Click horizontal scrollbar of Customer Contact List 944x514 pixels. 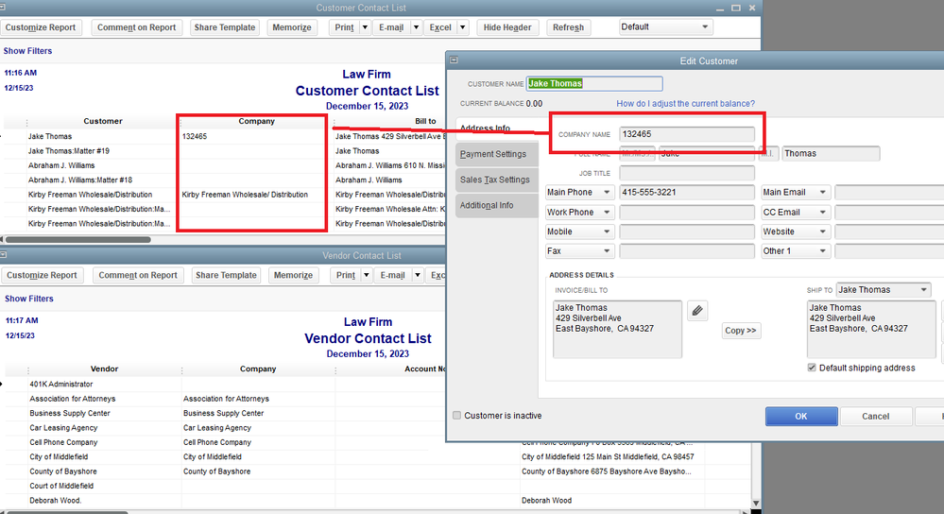pyautogui.click(x=77, y=240)
